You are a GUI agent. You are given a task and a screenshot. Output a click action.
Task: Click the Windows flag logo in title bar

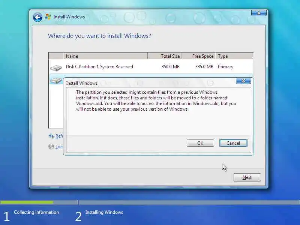(x=48, y=17)
